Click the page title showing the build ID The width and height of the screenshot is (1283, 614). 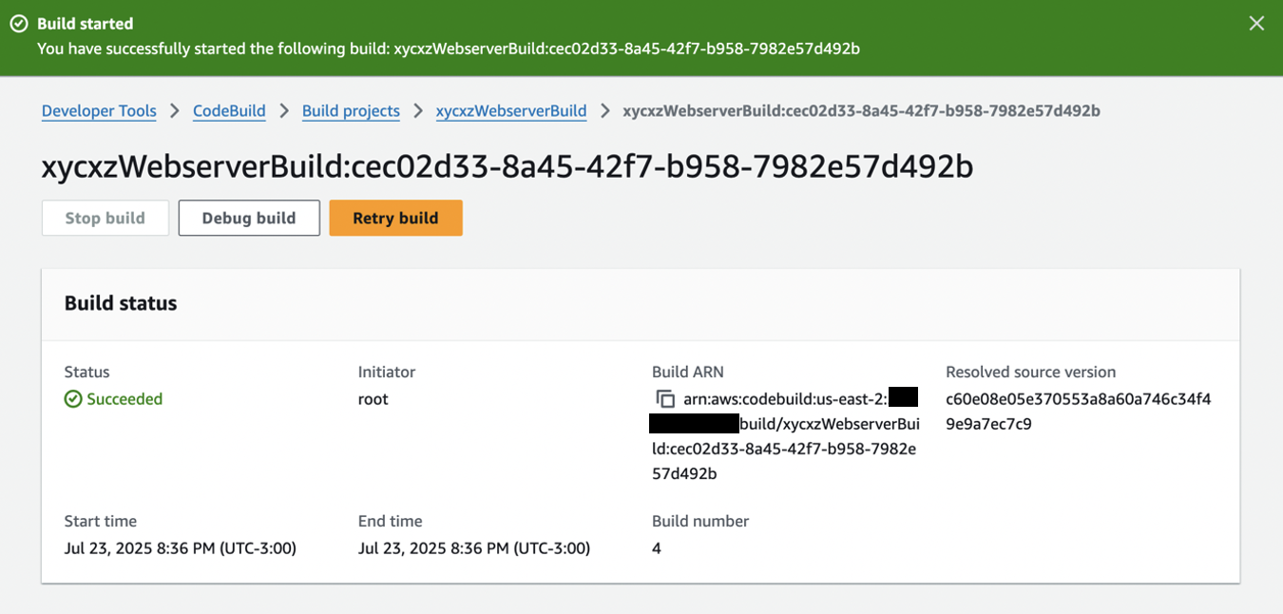[x=507, y=167]
